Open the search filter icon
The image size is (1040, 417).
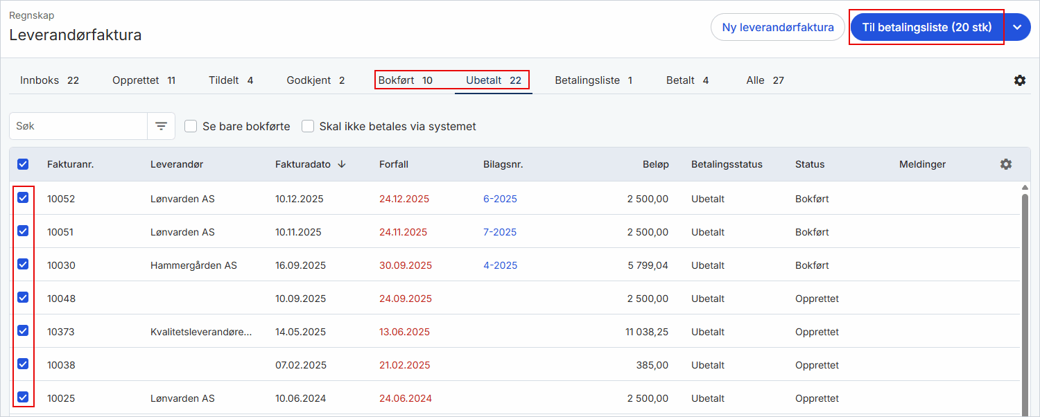tap(162, 126)
